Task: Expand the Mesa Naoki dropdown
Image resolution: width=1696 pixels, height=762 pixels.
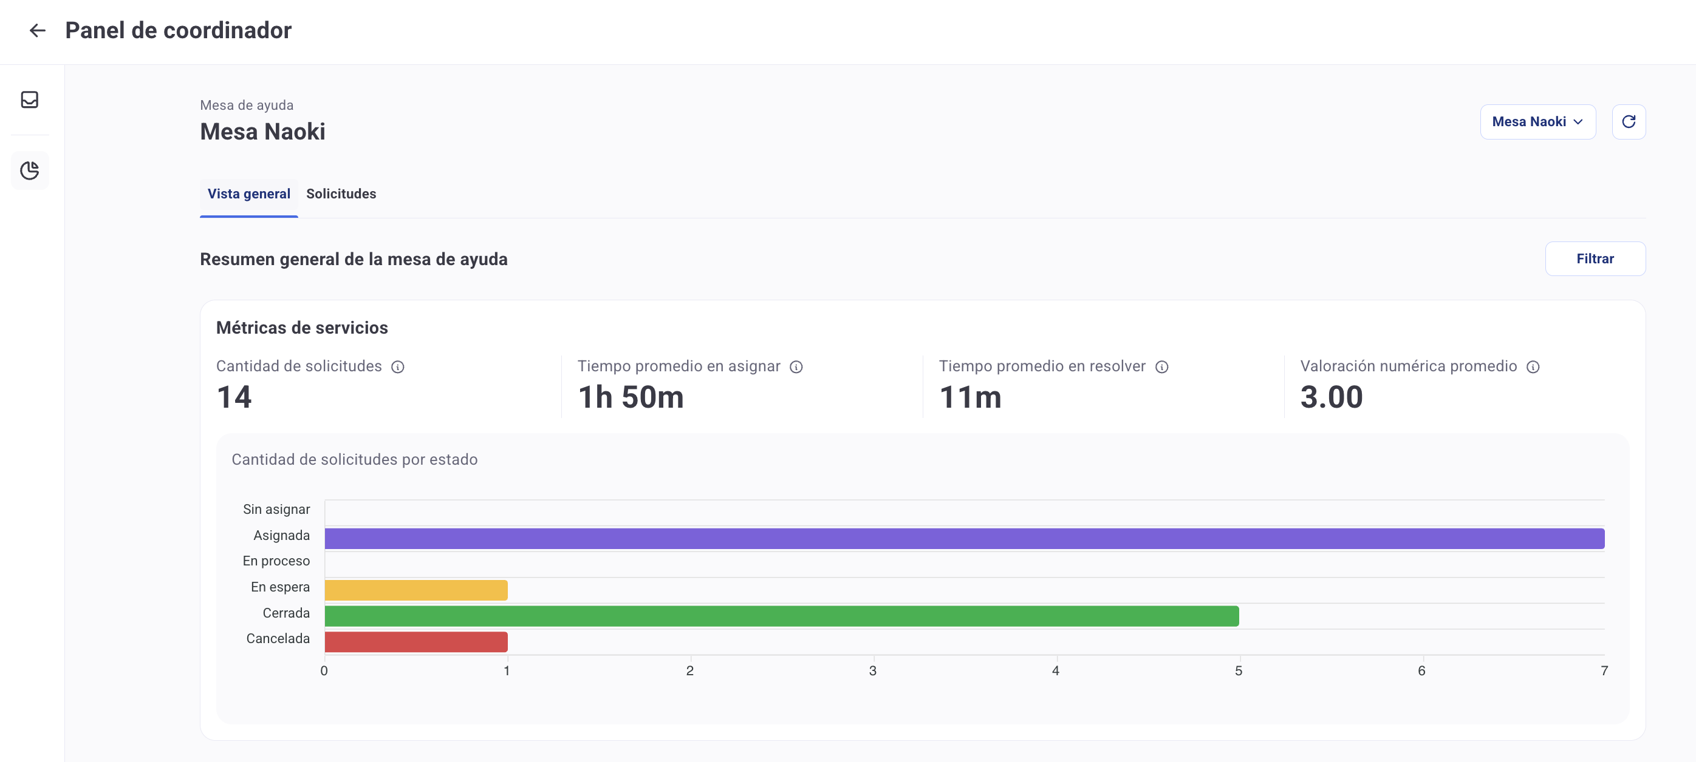Action: point(1537,121)
